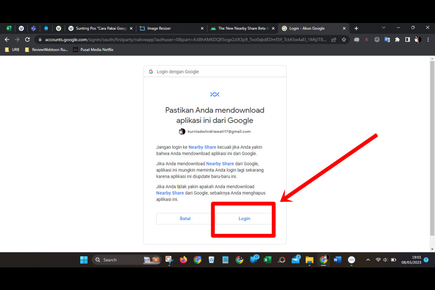435x290 pixels.
Task: Go back with the browser back arrow
Action: [7, 40]
